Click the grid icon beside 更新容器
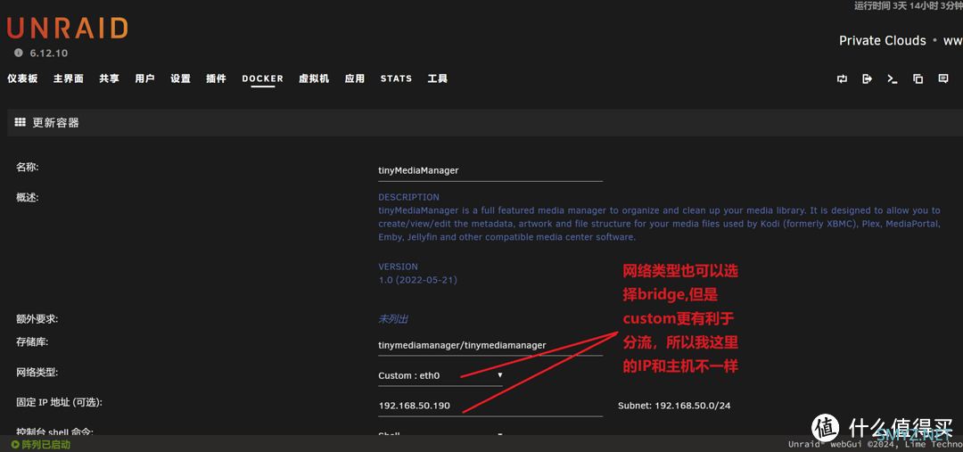The image size is (963, 452). tap(20, 122)
